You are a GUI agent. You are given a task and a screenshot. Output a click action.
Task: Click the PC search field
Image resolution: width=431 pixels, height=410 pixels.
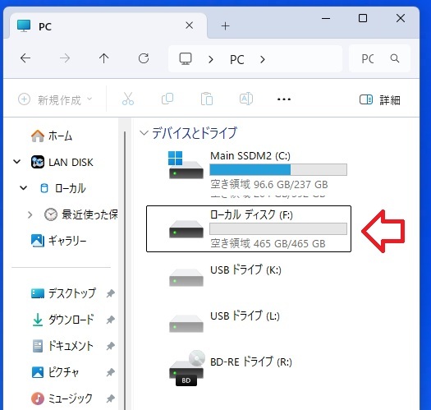coord(379,58)
